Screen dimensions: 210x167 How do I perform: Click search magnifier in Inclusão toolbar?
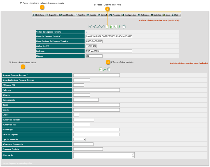pos(105,69)
